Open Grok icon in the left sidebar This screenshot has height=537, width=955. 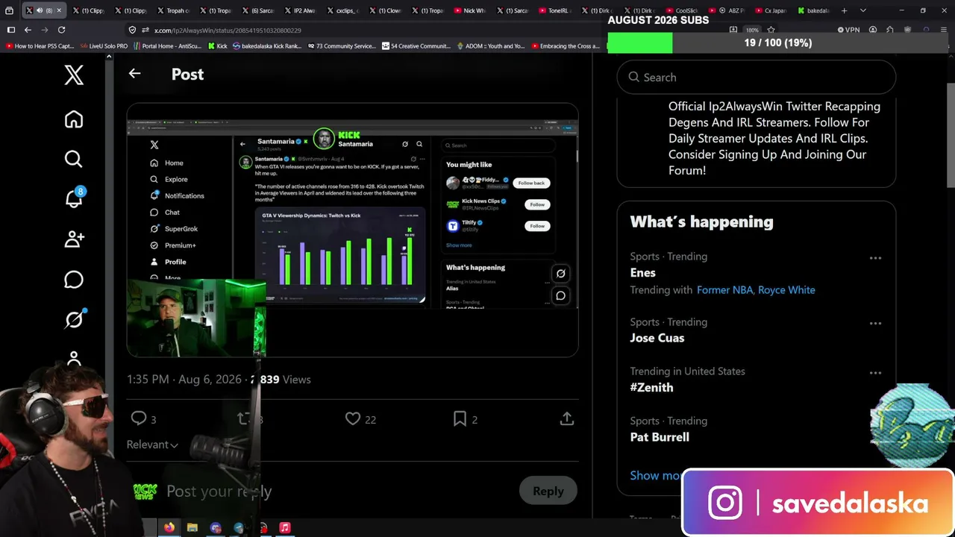[x=74, y=319]
